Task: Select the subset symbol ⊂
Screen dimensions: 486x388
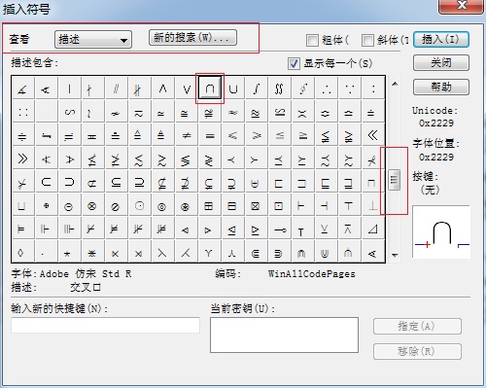Action: point(47,182)
